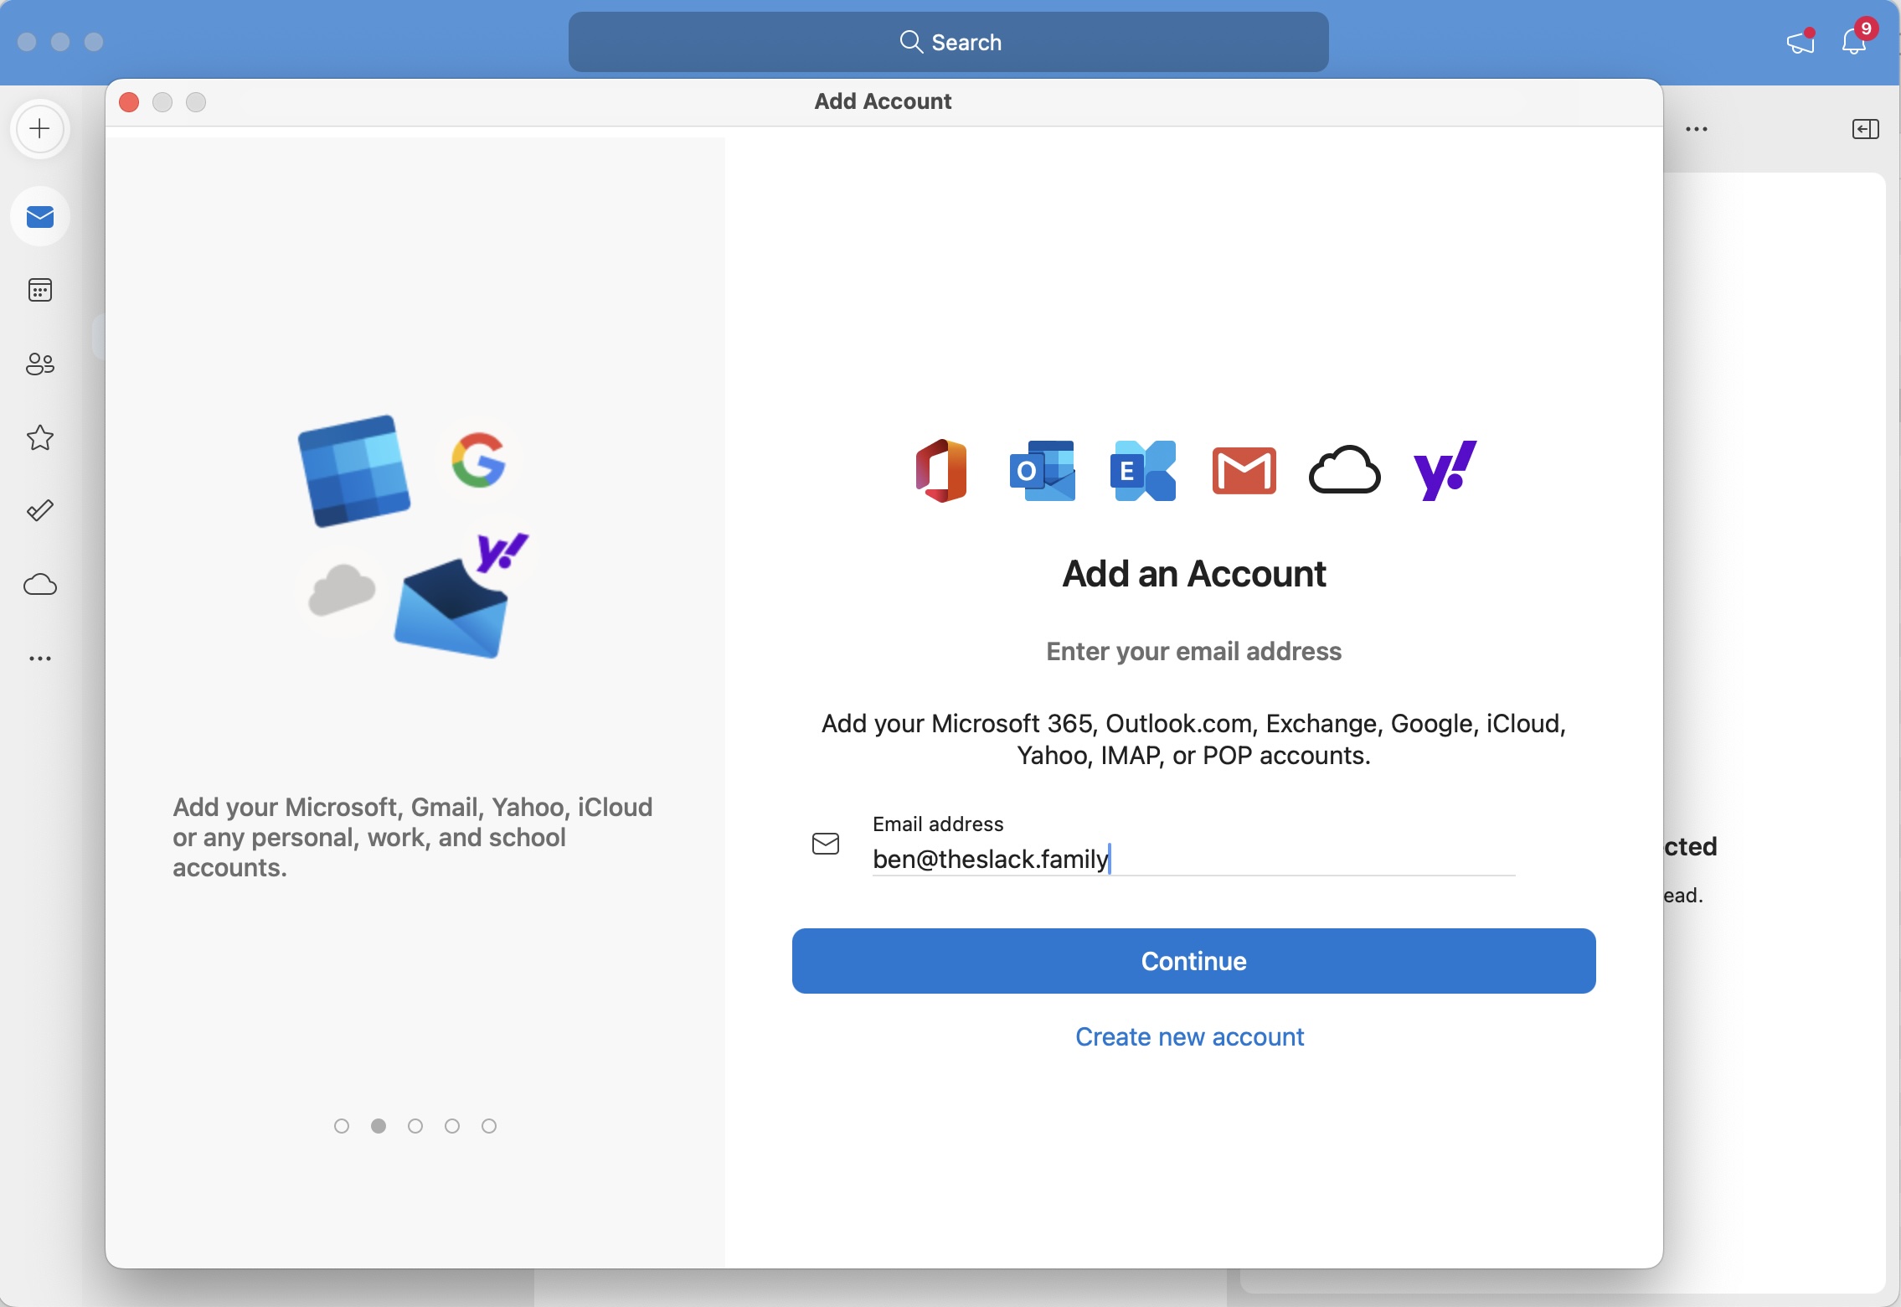The image size is (1901, 1307).
Task: Click the envelope icon beside Email address
Action: [x=826, y=844]
